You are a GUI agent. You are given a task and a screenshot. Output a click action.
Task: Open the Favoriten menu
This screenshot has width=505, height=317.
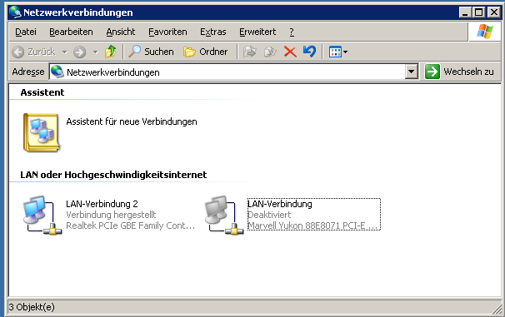coord(167,32)
